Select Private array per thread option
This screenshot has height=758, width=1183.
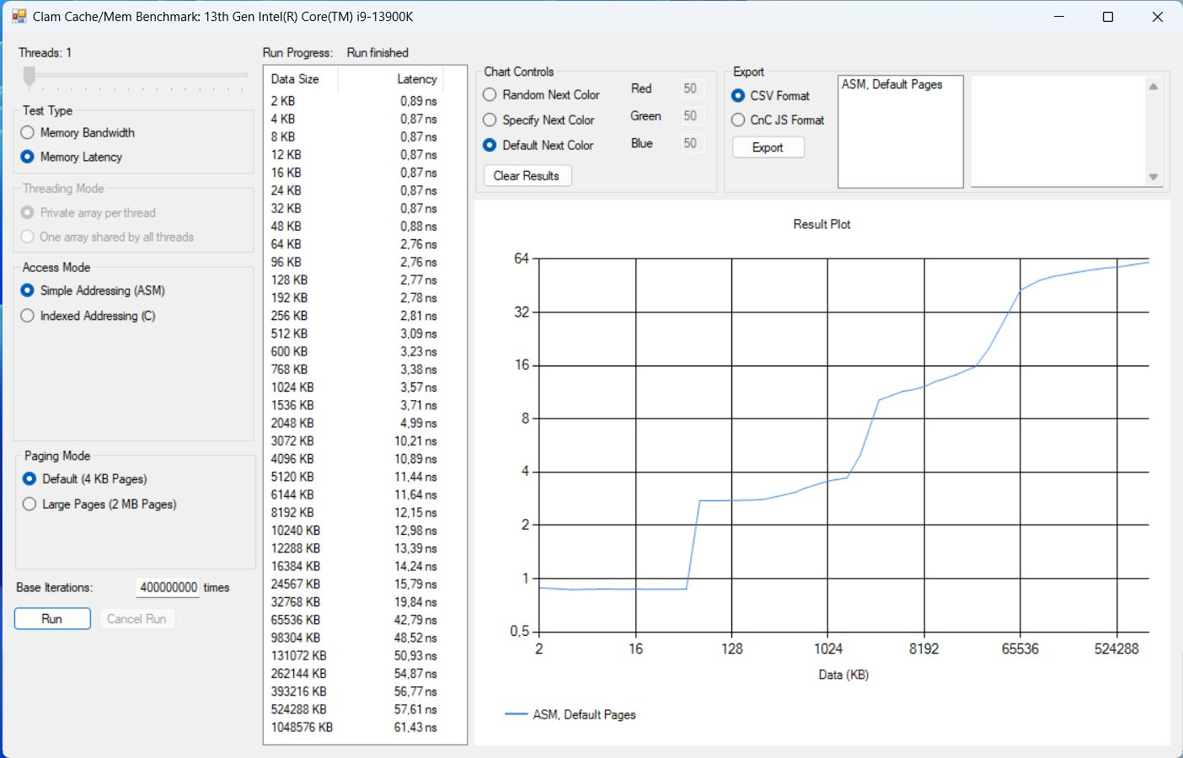click(88, 212)
